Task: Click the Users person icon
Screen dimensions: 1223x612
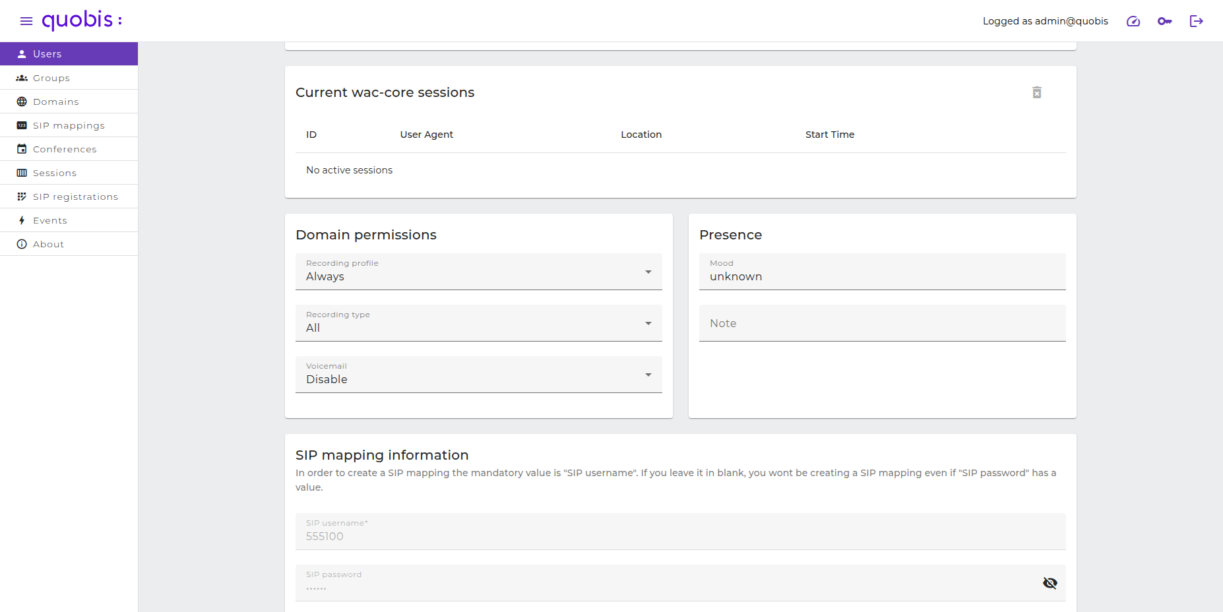Action: coord(22,54)
